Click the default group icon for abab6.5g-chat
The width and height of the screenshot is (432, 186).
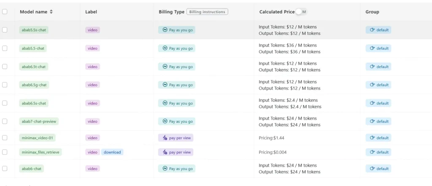372,85
